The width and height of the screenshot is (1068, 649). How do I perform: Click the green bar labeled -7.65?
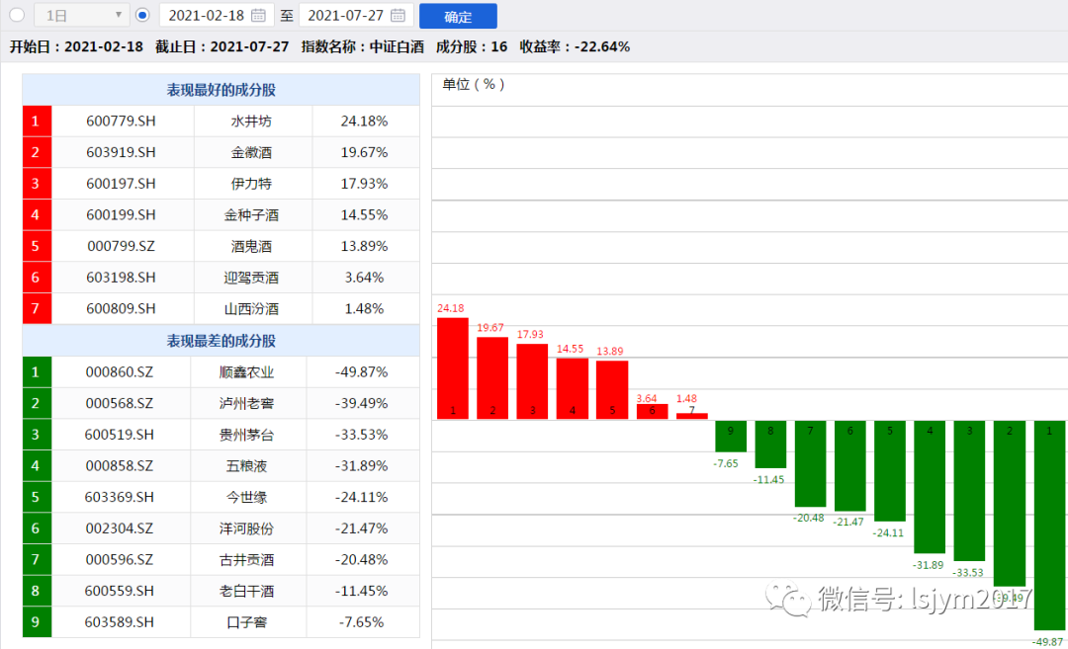(730, 436)
